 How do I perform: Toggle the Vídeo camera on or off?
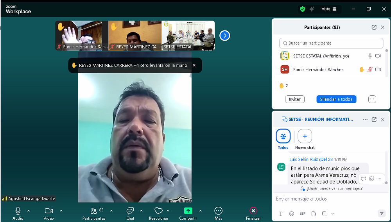49,211
